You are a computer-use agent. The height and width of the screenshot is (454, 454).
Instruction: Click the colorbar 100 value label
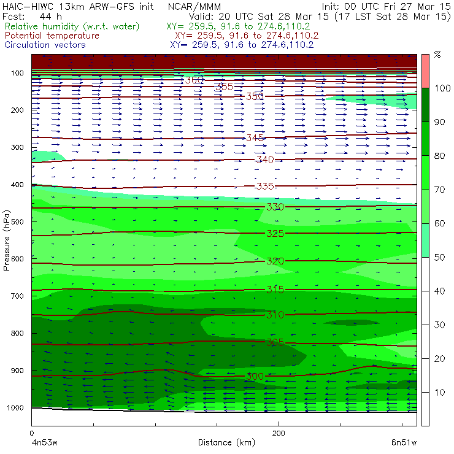click(442, 88)
